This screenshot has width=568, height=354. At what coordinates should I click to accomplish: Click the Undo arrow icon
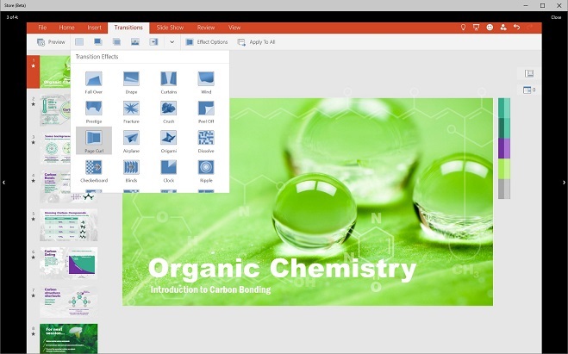(516, 28)
